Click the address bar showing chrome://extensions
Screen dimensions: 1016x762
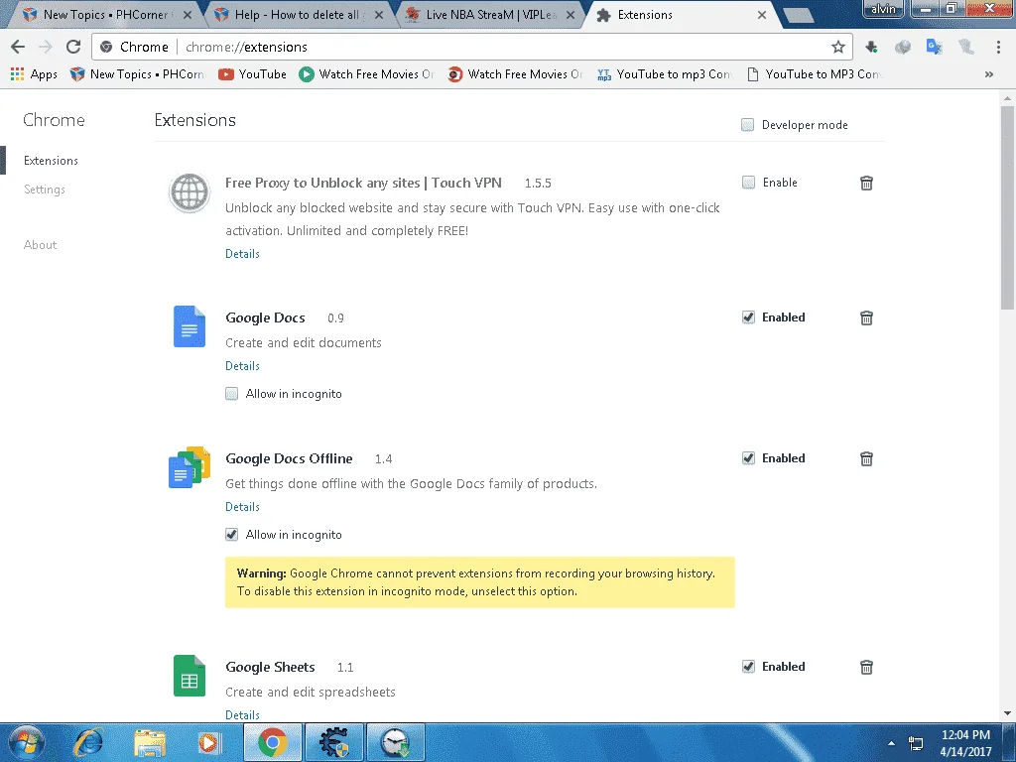[x=470, y=47]
